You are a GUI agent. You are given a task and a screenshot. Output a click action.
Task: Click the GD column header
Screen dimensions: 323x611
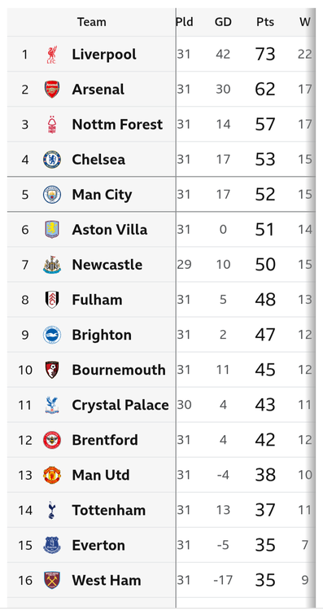(223, 22)
